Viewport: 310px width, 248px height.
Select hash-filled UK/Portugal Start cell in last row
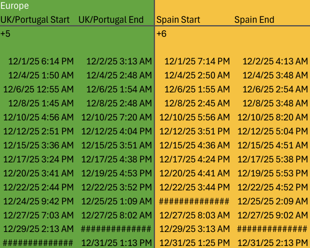(38, 243)
